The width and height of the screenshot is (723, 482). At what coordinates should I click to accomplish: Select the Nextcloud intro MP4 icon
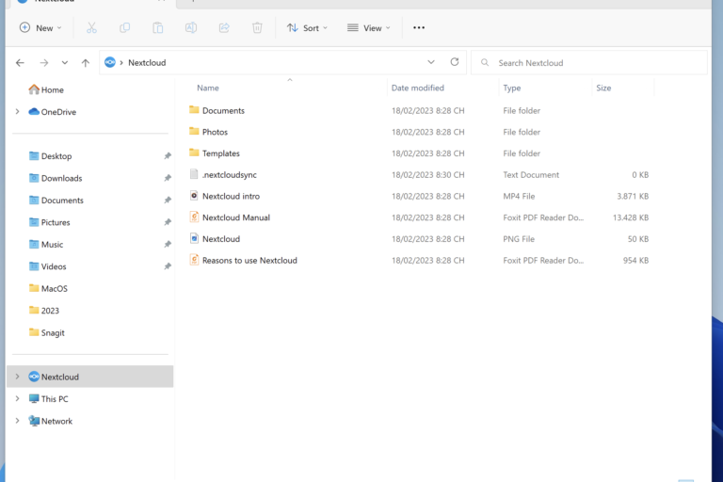194,196
